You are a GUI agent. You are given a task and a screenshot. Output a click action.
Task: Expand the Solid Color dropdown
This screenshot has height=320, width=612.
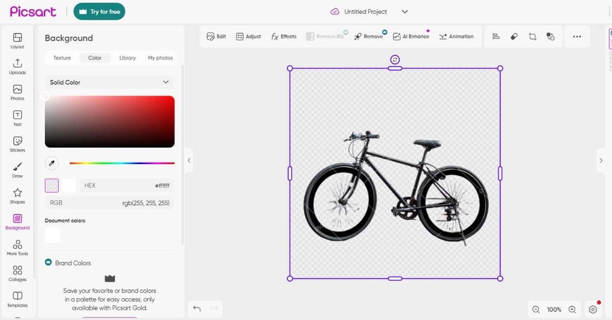point(110,82)
